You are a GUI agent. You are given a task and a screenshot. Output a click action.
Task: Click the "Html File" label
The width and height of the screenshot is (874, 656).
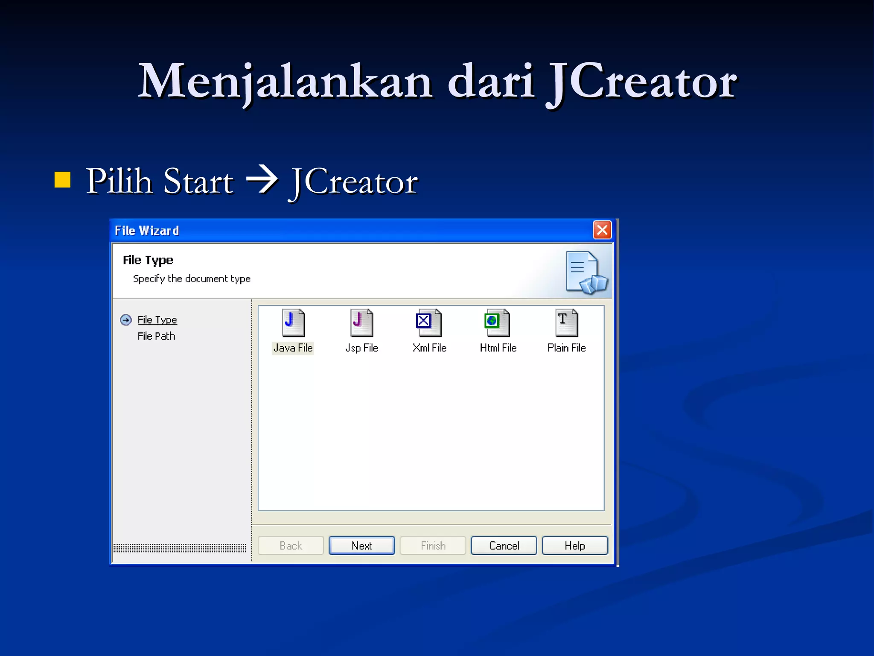click(498, 348)
